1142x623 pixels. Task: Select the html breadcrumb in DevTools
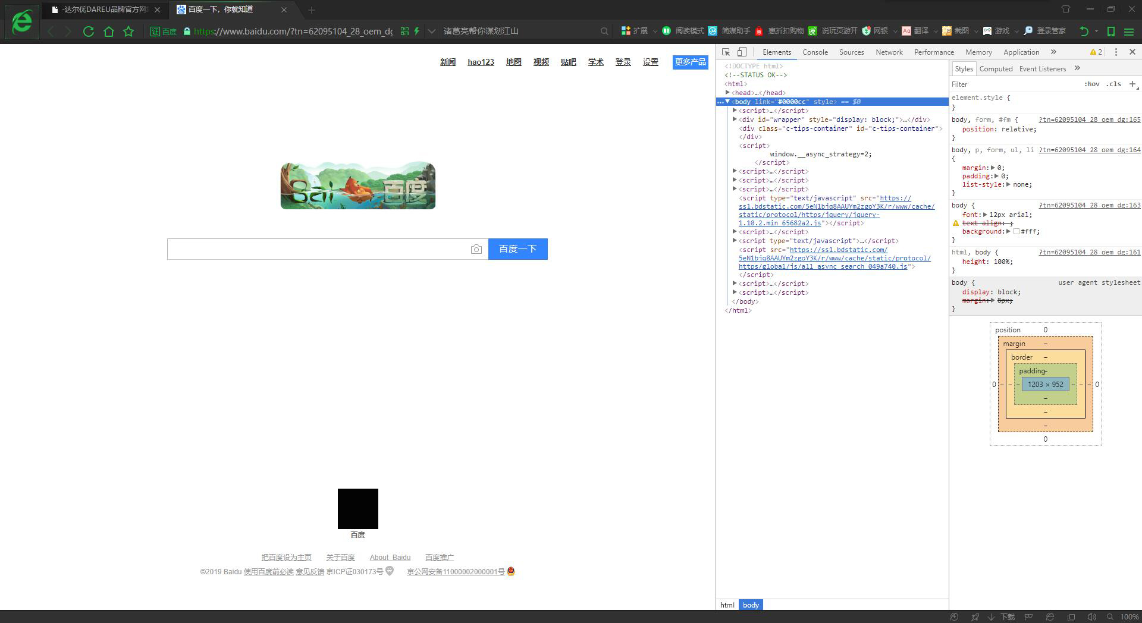727,605
